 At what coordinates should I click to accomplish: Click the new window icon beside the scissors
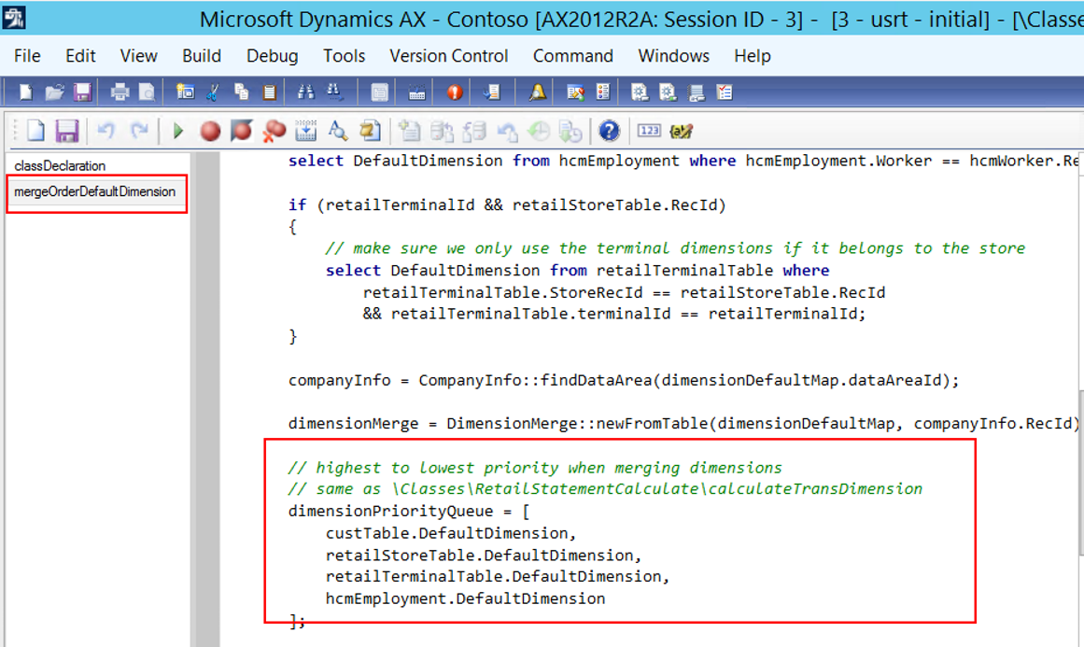click(x=185, y=91)
